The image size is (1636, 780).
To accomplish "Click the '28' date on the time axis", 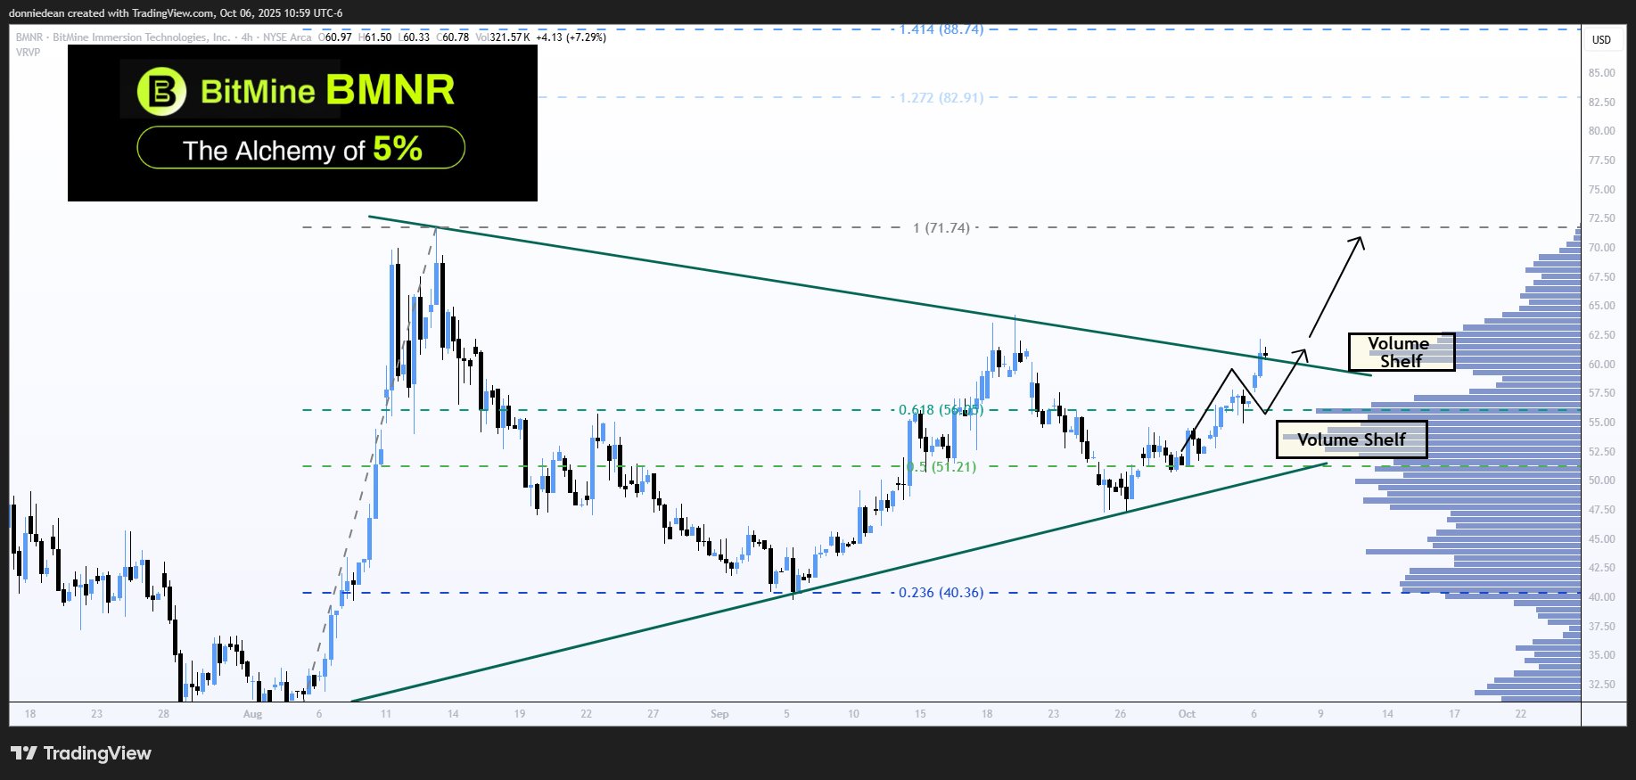I will pyautogui.click(x=163, y=714).
